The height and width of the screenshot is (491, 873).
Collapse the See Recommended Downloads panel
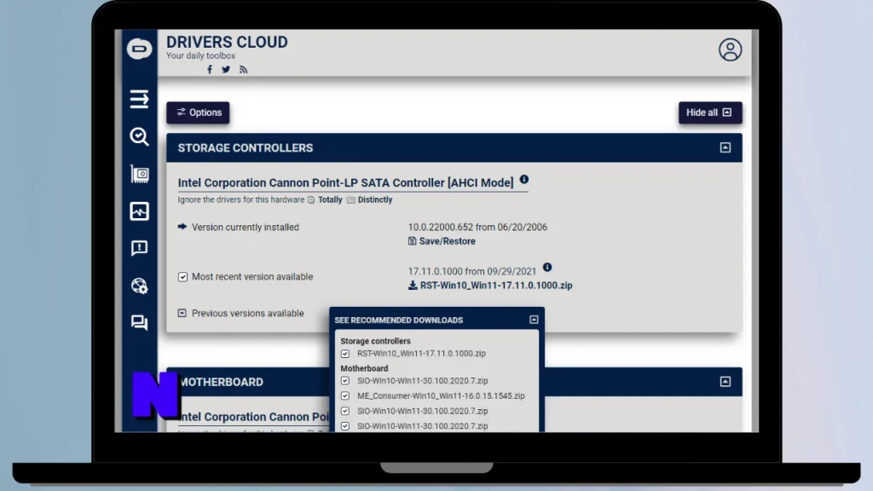tap(534, 320)
